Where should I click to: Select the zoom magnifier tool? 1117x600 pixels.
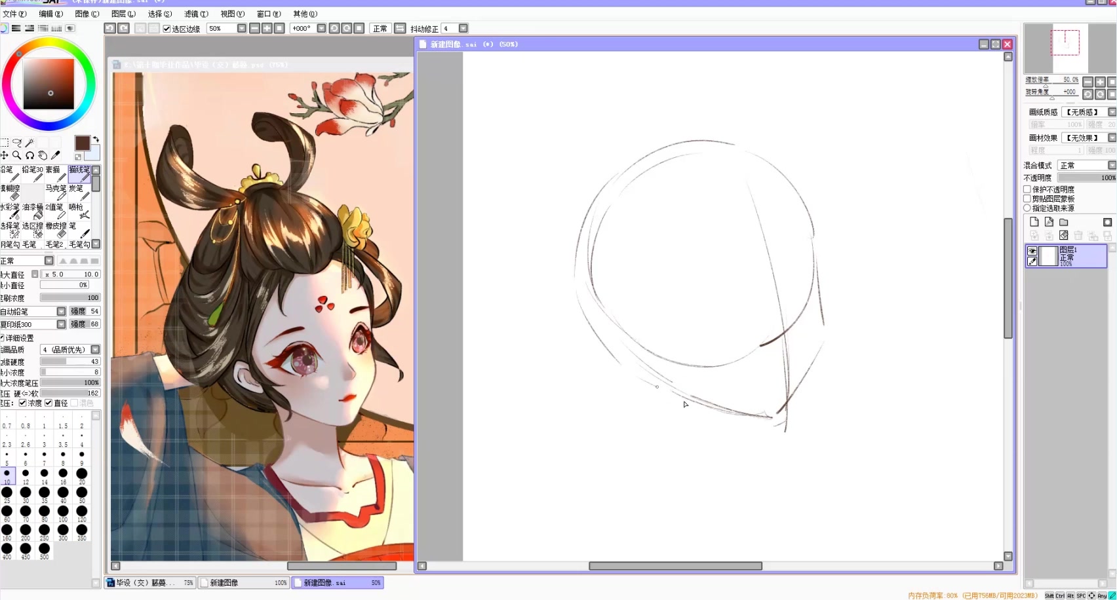point(17,155)
